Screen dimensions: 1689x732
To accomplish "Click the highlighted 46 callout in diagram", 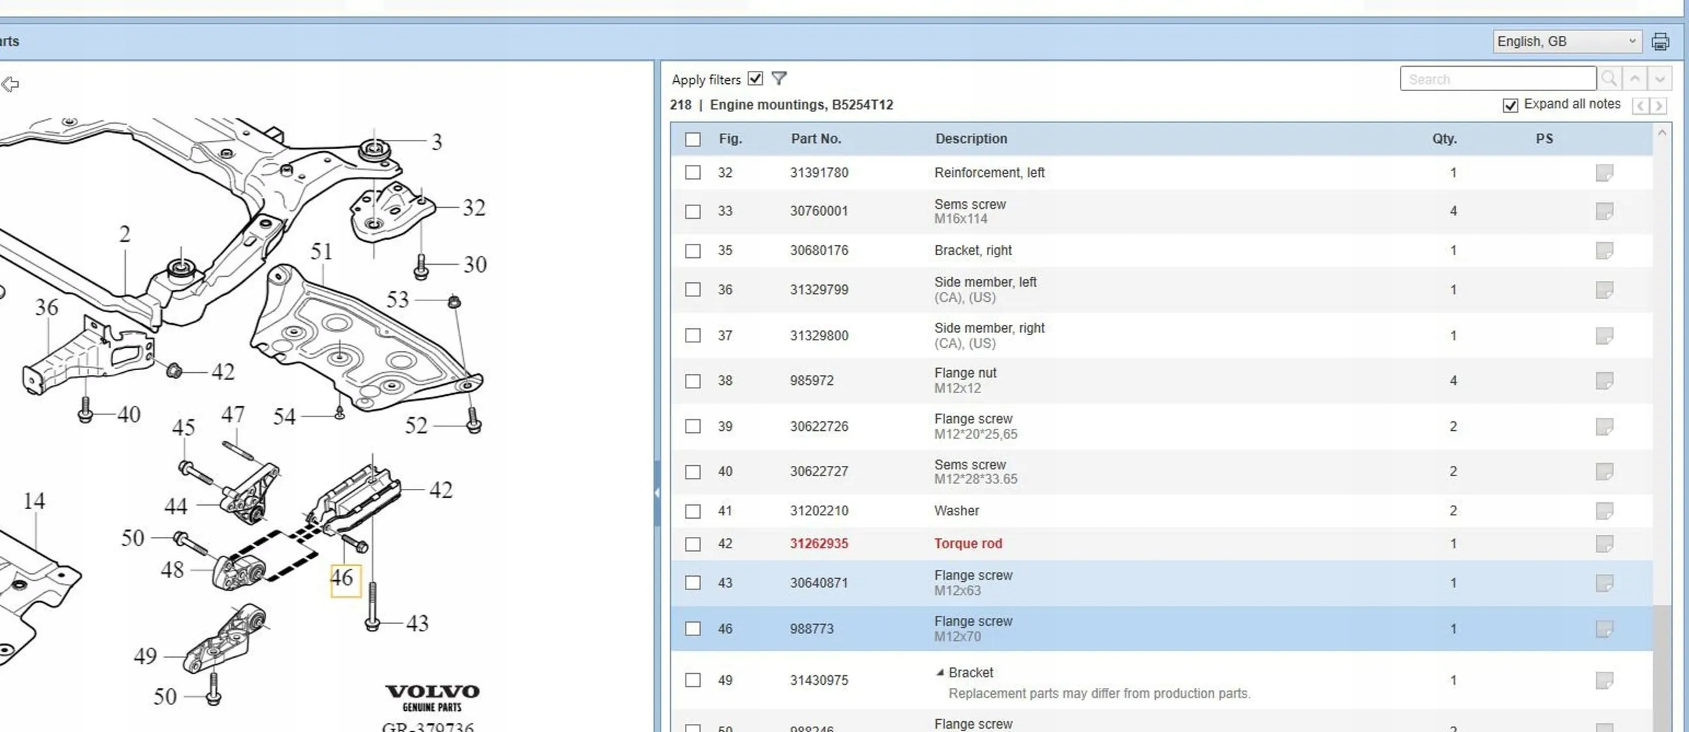I will 344,579.
